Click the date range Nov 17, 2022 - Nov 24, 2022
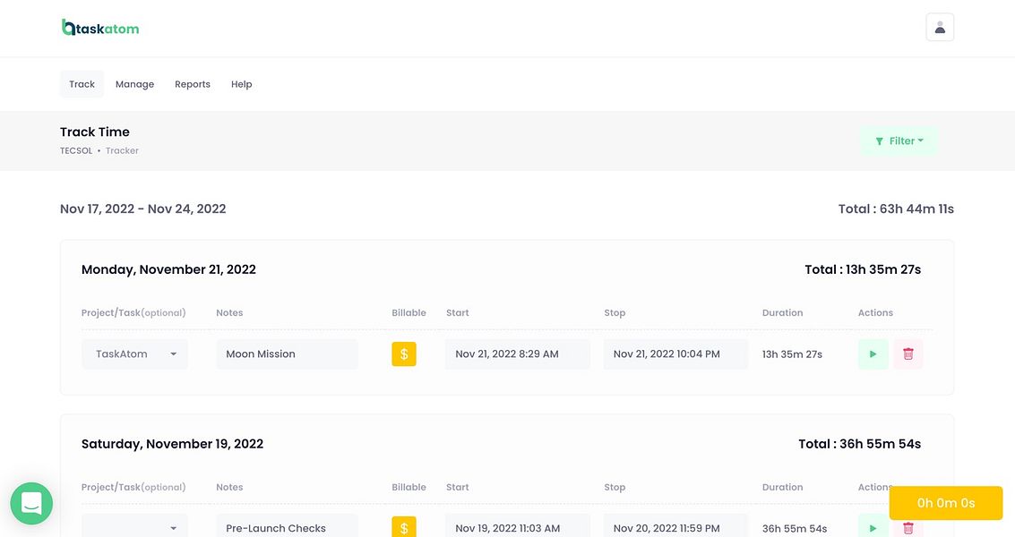Screen dimensions: 1015x537 point(143,209)
